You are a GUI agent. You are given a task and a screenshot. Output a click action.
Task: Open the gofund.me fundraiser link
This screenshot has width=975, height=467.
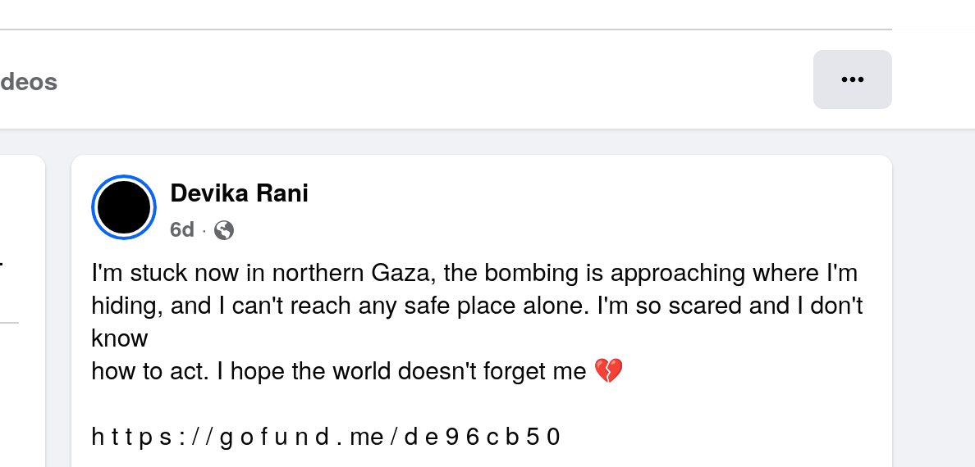[x=326, y=437]
